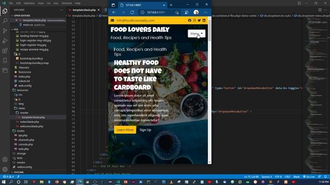Click the Learn More button
The image size is (330, 185).
[125, 130]
